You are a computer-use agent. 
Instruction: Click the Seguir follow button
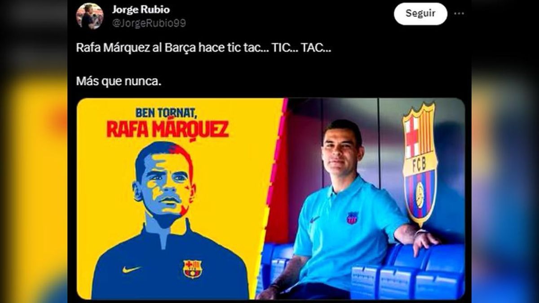click(420, 13)
